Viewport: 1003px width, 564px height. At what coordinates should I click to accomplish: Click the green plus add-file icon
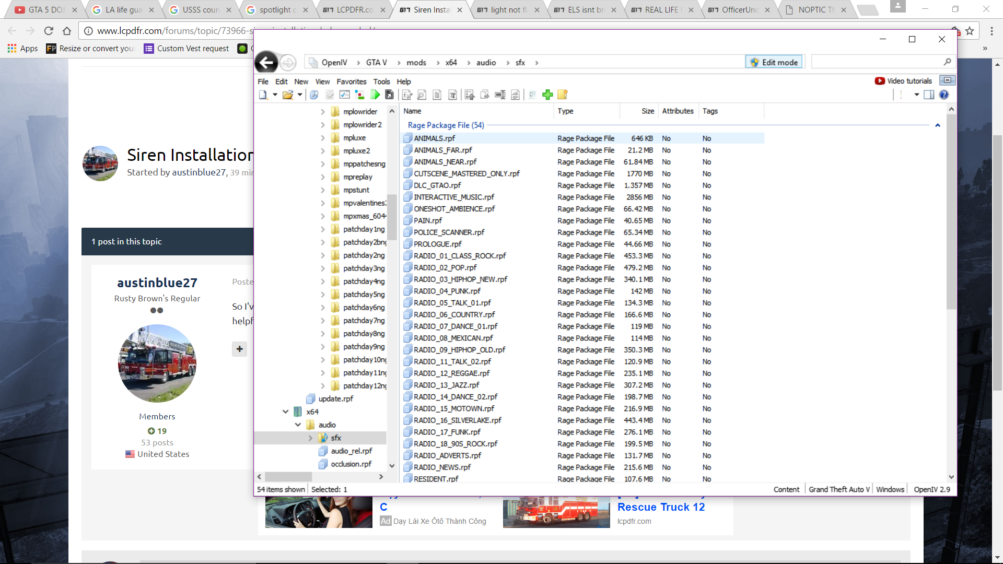[547, 95]
